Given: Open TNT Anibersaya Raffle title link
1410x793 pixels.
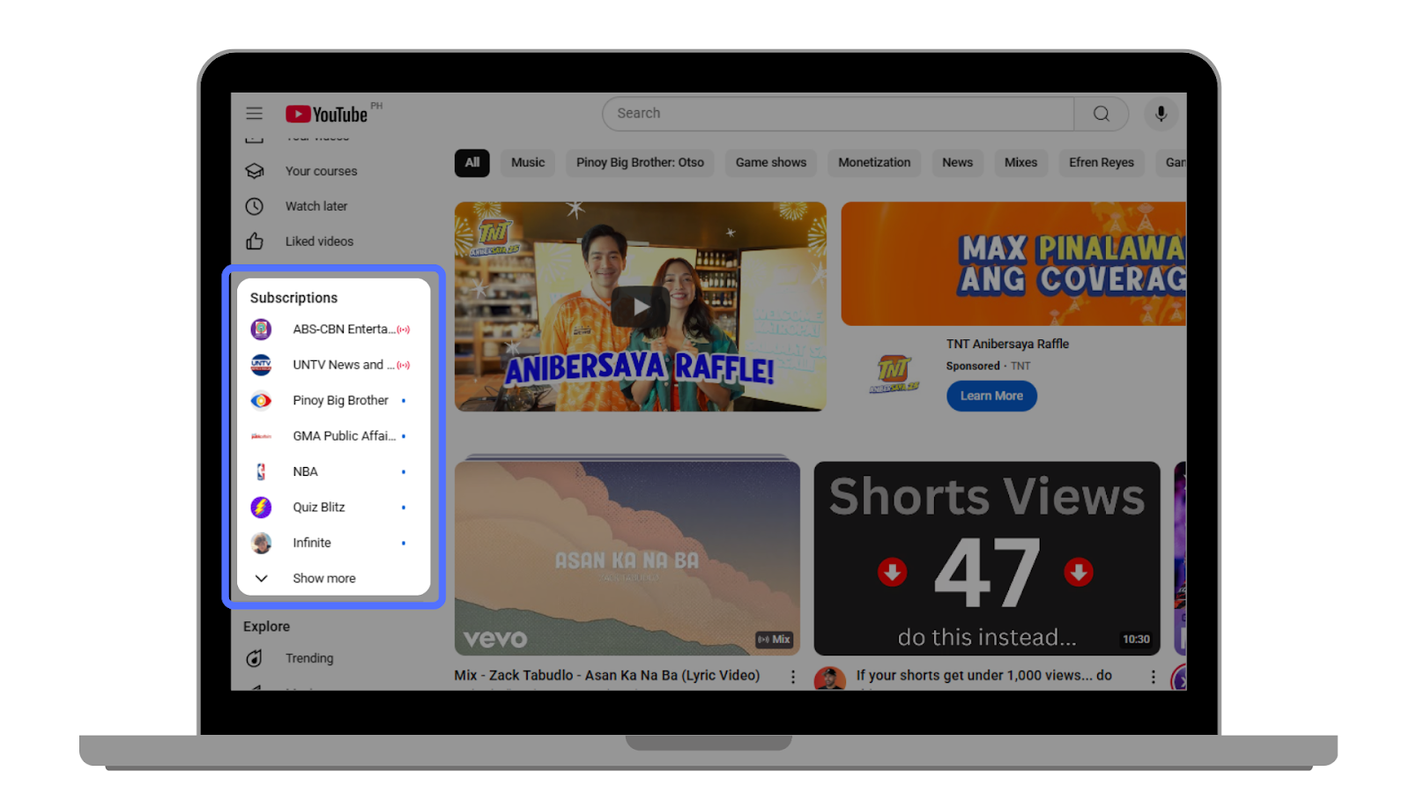Looking at the screenshot, I should tap(1007, 344).
